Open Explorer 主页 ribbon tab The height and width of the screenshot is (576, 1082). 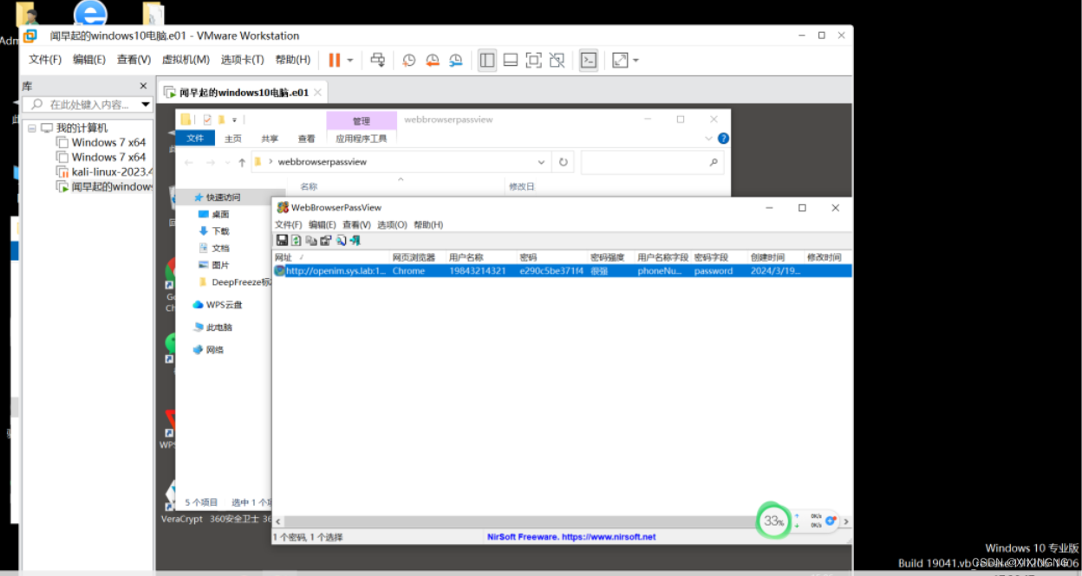click(233, 139)
